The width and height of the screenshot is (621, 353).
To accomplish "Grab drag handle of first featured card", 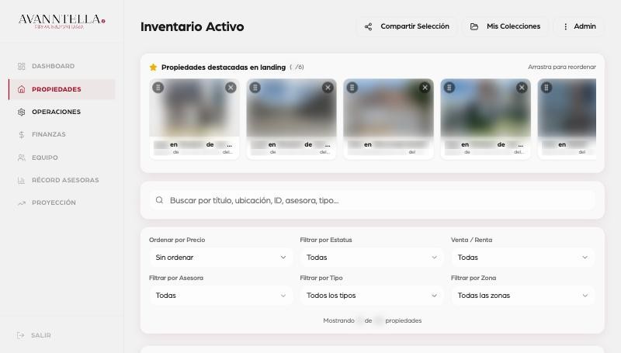I will click(158, 88).
